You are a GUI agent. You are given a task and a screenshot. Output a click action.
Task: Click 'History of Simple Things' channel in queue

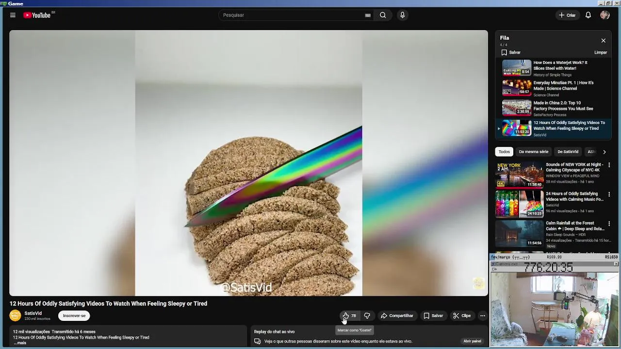tap(552, 75)
